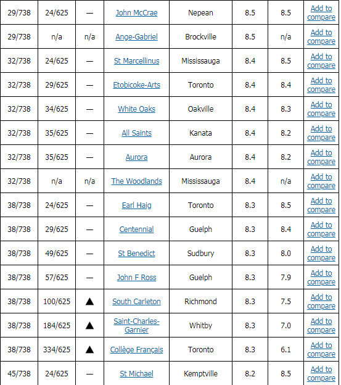Open the Ange-Gabriel school link

[136, 37]
